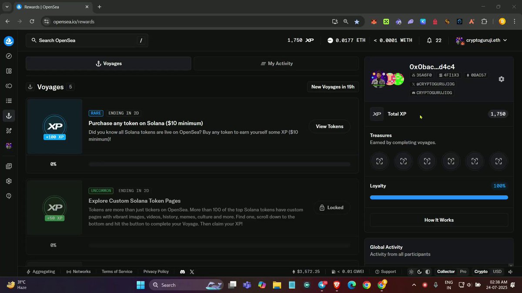Open the Chrome extensions puzzle icon
This screenshot has width=522, height=293.
tap(484, 21)
